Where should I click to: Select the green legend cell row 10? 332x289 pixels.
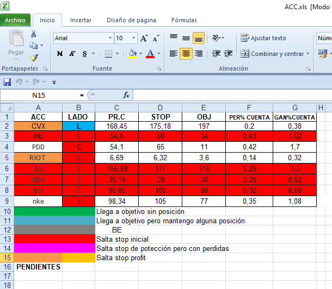pos(54,211)
